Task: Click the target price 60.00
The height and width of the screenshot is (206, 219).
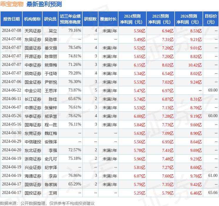Action: point(213,116)
